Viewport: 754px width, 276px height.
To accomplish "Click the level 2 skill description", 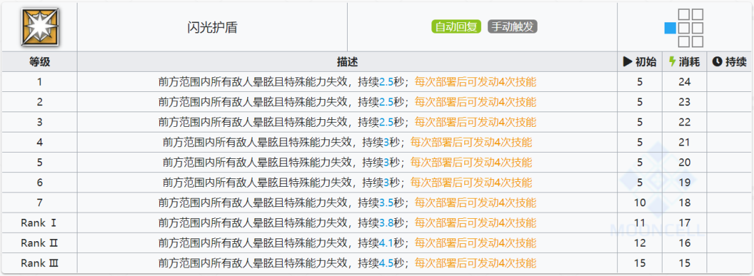I will click(347, 102).
